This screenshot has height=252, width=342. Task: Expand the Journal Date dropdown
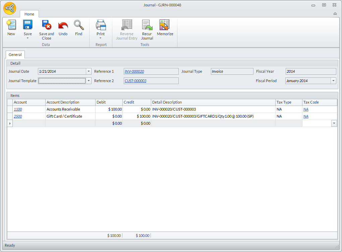[x=89, y=71]
